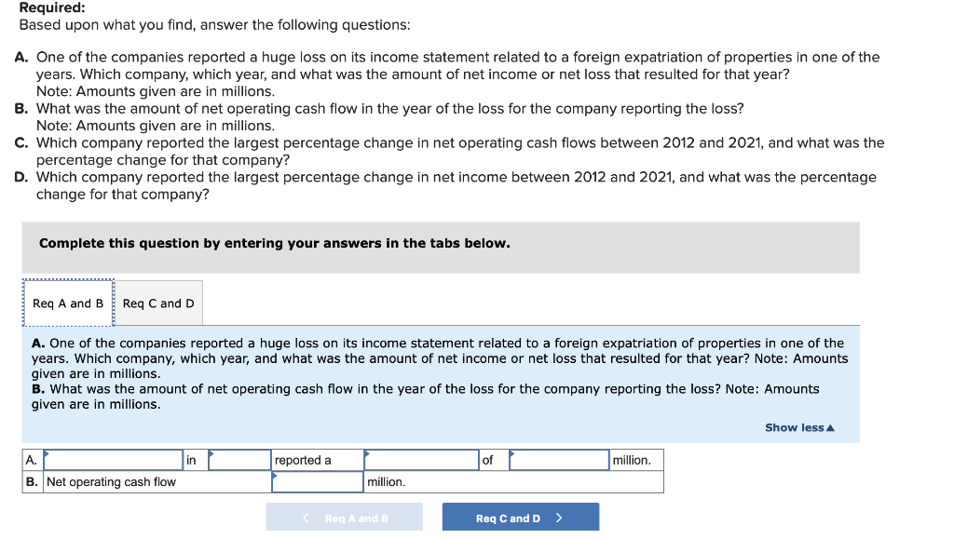Click the 'reported a' table cell
This screenshot has height=539, width=954.
point(317,460)
